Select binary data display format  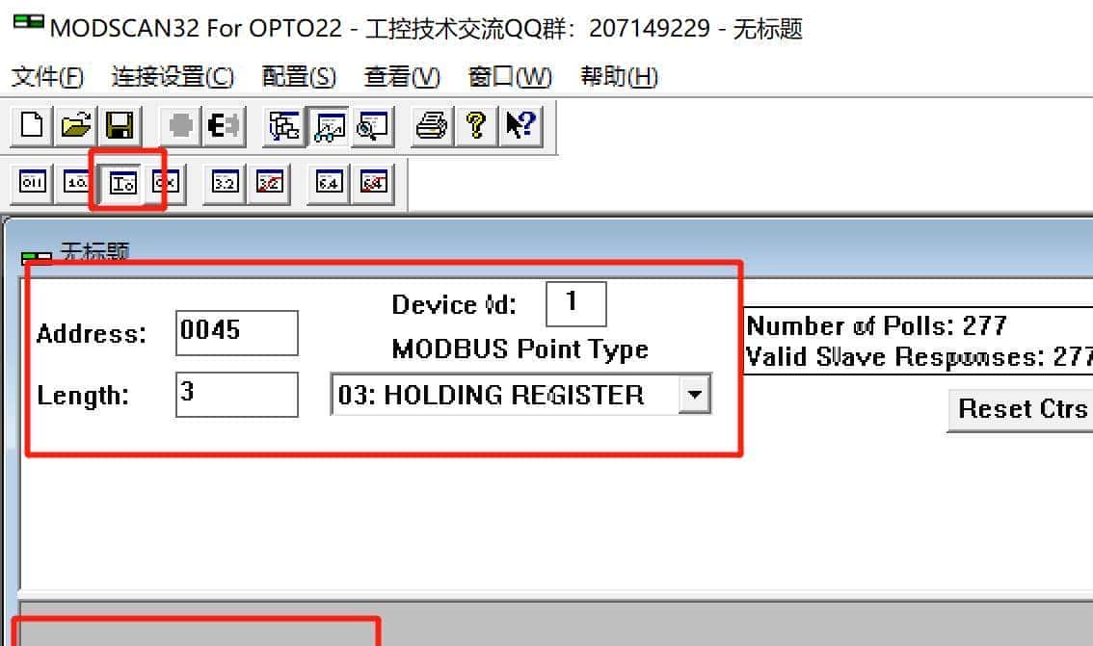click(31, 182)
